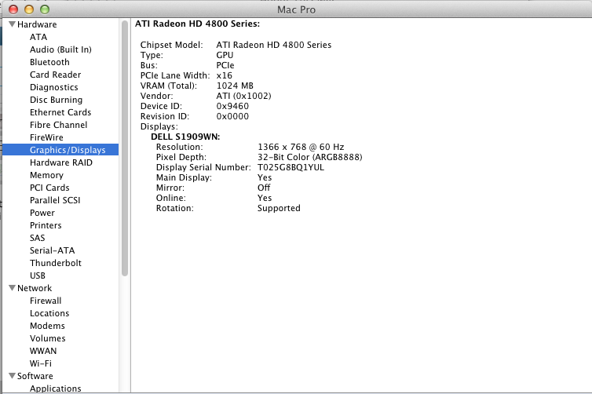
Task: Click the Bus value PCIe
Action: click(x=225, y=65)
